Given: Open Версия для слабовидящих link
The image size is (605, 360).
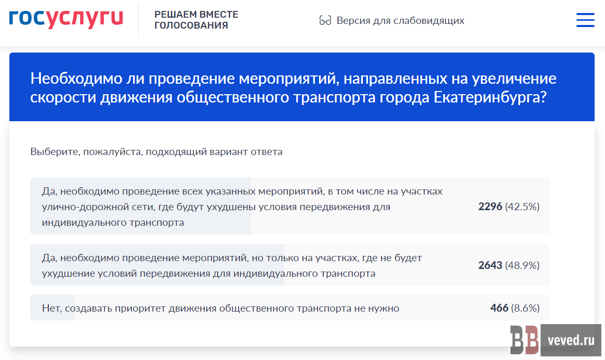Looking at the screenshot, I should (400, 21).
